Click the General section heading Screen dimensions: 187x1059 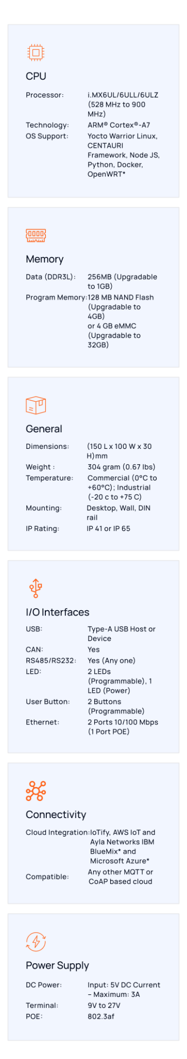pyautogui.click(x=44, y=429)
